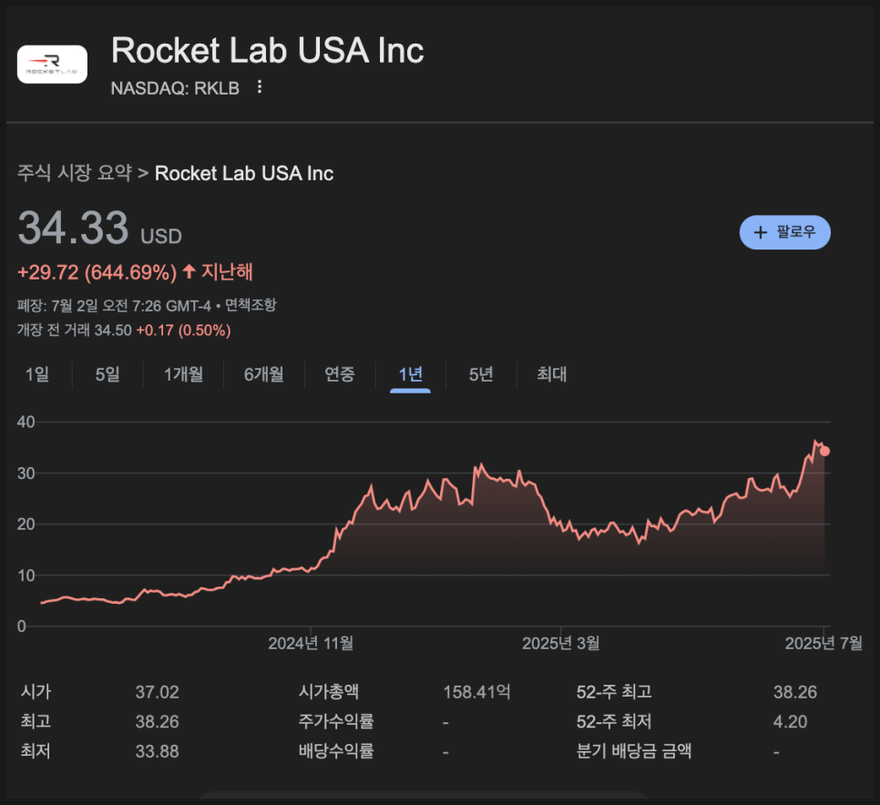Click the 주가수익률 label
The width and height of the screenshot is (880, 805).
point(335,721)
